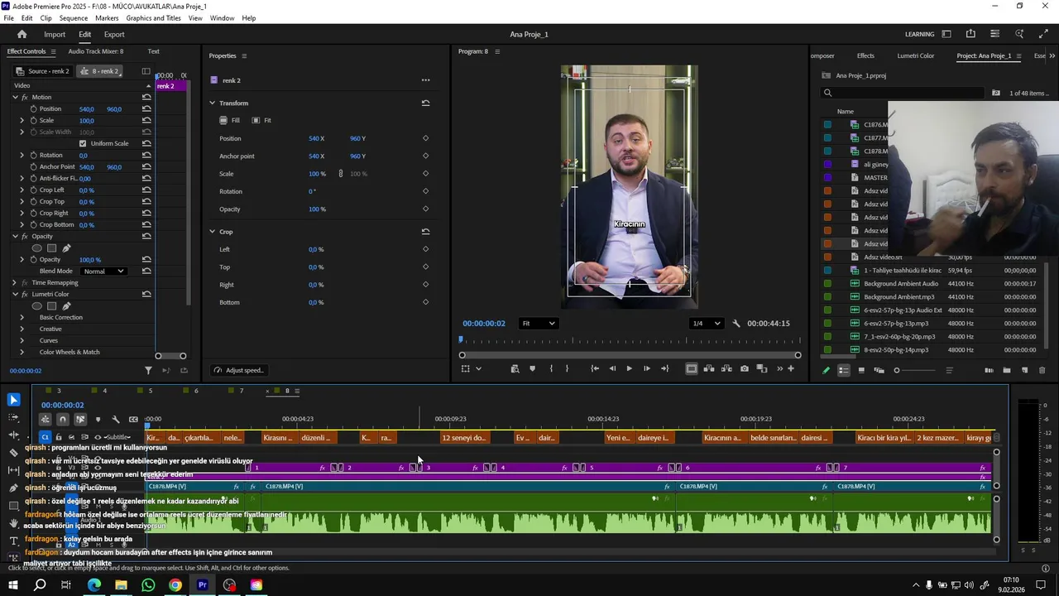Click Export Frame camera icon
1059x596 pixels.
[745, 368]
